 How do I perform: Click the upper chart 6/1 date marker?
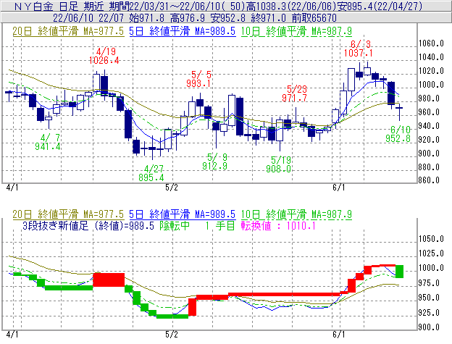pyautogui.click(x=339, y=188)
